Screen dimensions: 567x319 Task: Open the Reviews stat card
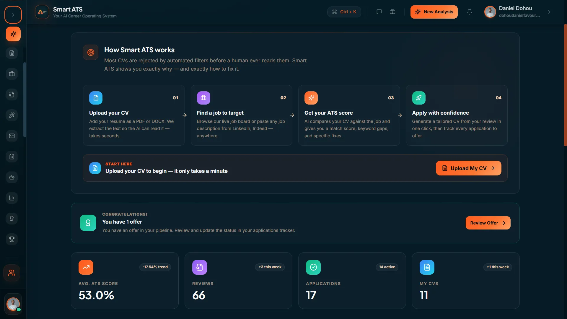pos(238,281)
